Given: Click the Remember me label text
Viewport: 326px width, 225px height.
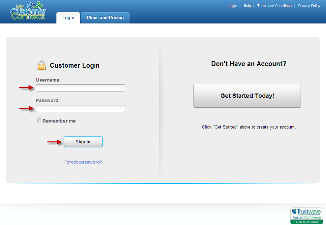Looking at the screenshot, I should coord(59,121).
